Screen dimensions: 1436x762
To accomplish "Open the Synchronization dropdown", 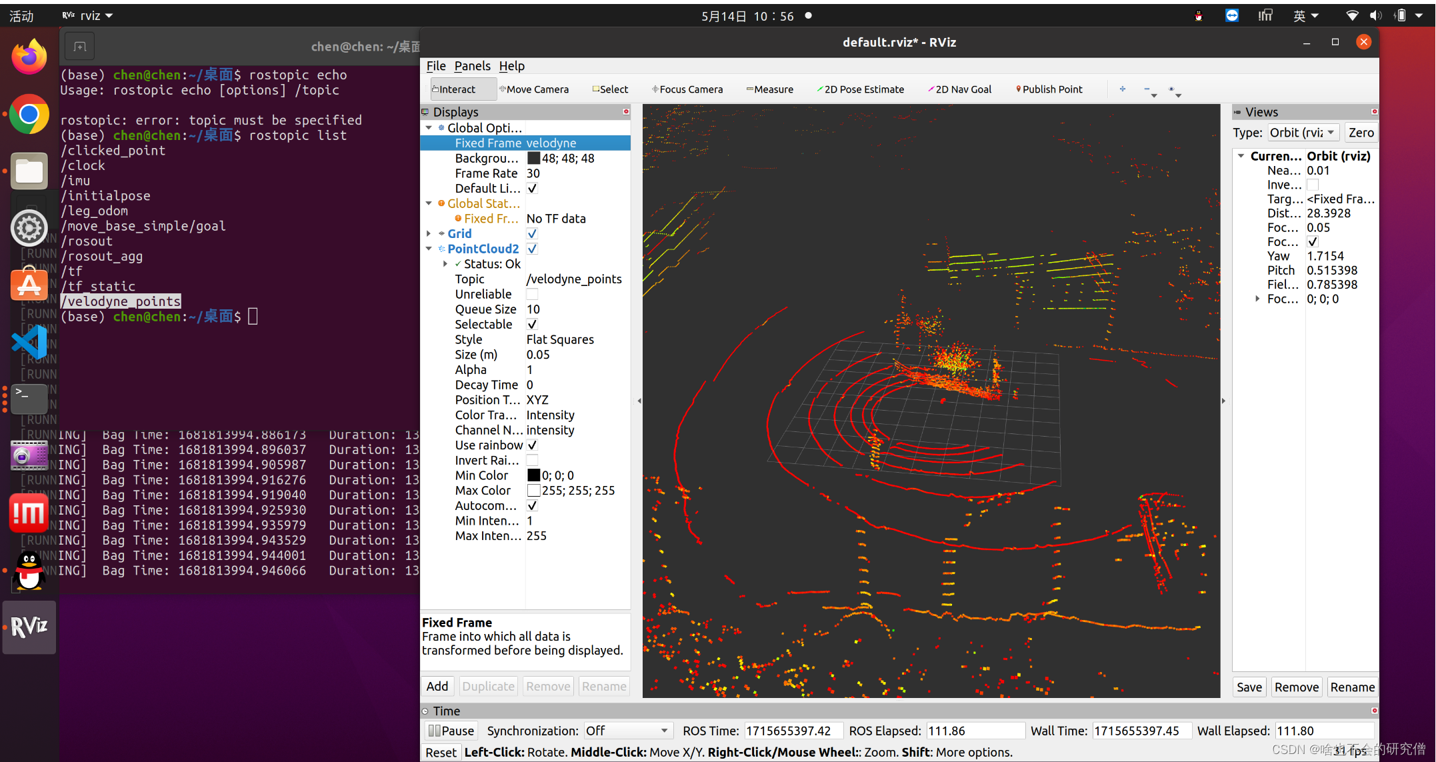I will [627, 731].
